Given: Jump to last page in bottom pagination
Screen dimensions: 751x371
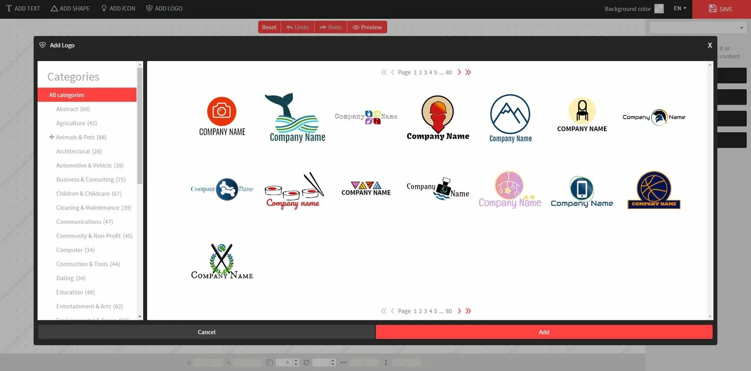Looking at the screenshot, I should (468, 311).
